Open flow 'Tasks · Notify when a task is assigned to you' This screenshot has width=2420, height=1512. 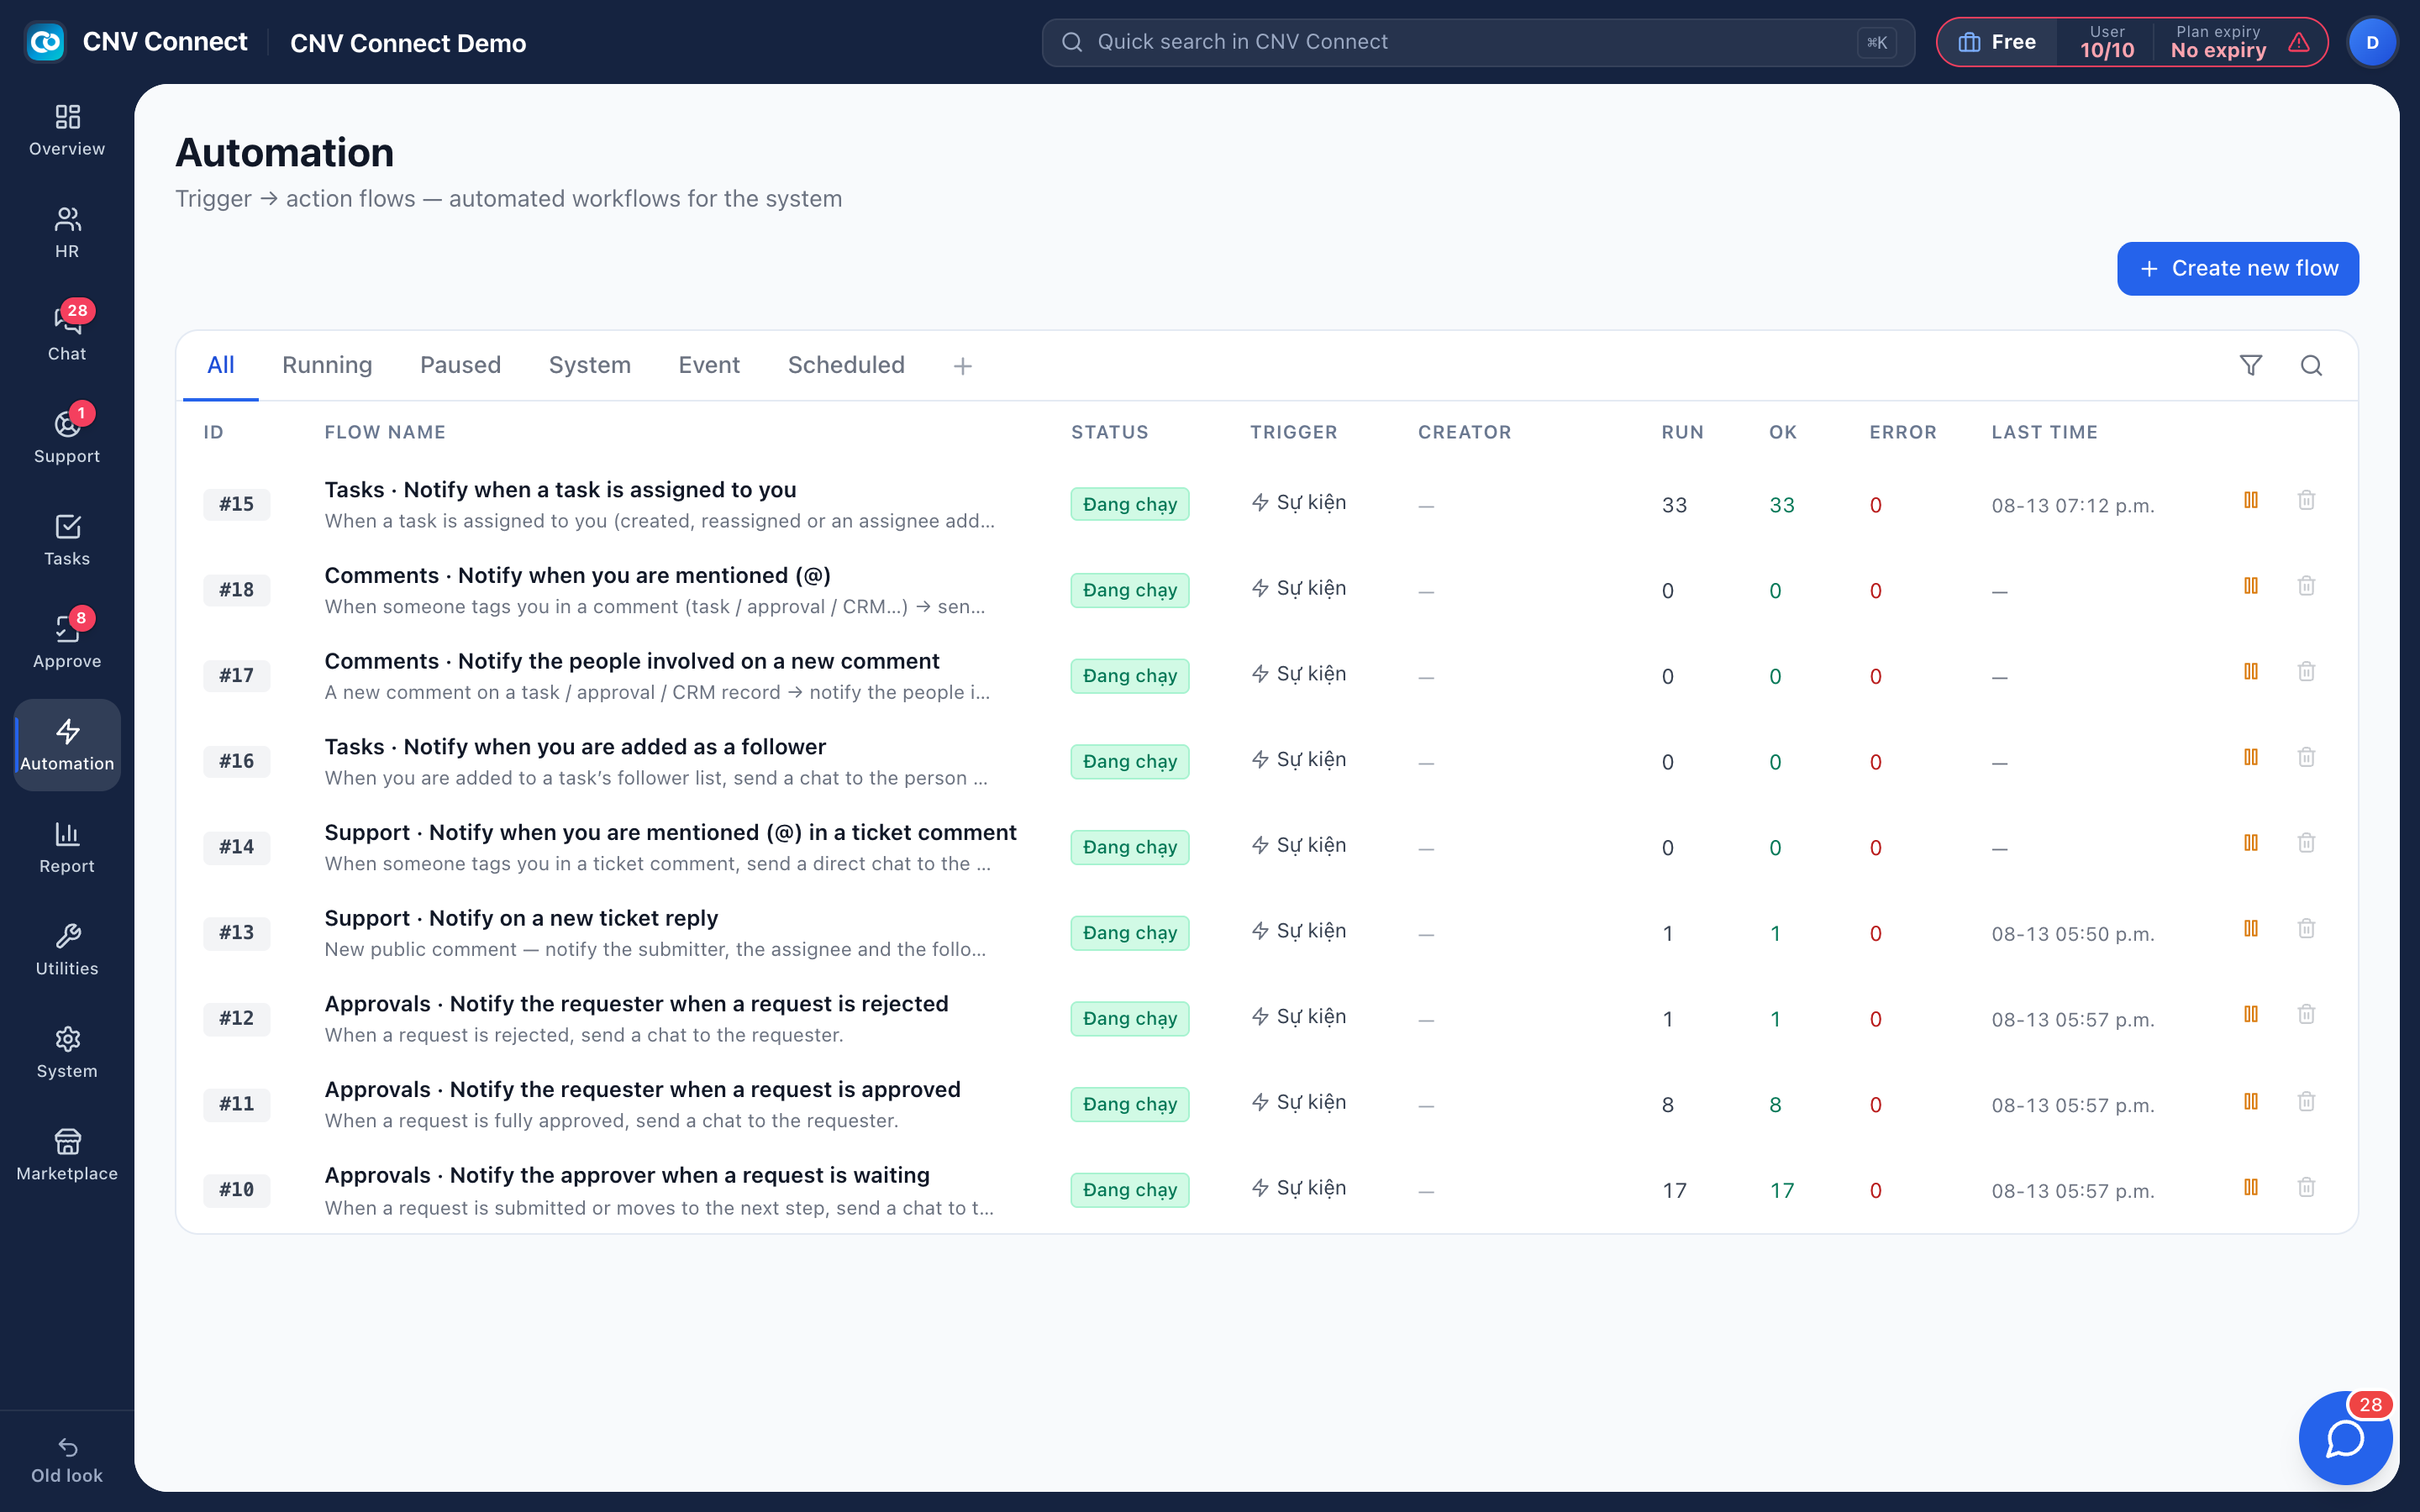[x=560, y=490]
